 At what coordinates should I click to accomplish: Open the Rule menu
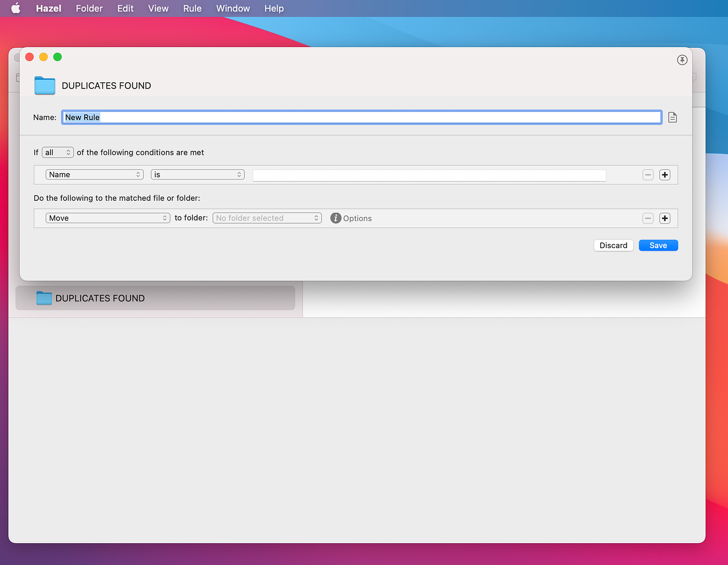pos(192,8)
